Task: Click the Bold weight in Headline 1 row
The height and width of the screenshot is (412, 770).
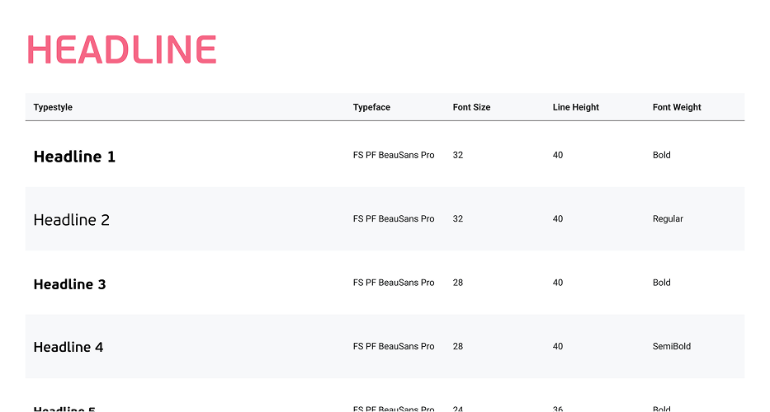Action: [661, 155]
